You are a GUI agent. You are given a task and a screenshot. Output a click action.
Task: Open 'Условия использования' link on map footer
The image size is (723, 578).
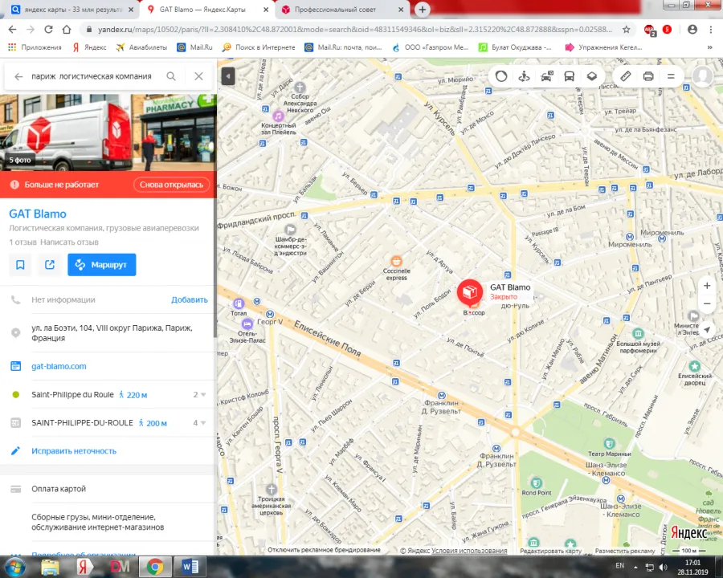pos(469,551)
